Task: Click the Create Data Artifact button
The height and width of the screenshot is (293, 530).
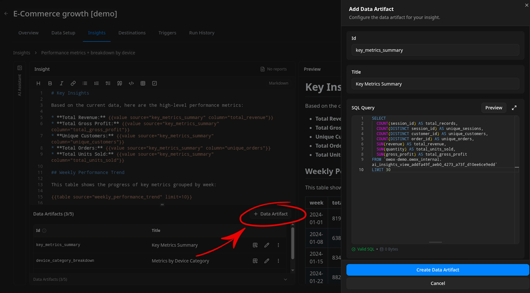Action: [x=438, y=270]
